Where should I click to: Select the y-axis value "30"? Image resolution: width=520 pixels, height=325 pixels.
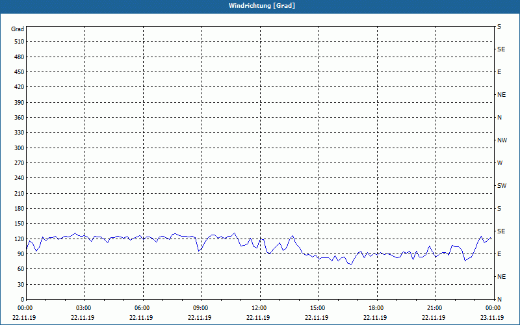point(21,284)
